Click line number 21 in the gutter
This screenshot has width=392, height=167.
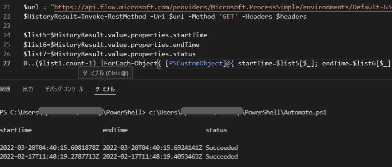point(7,7)
